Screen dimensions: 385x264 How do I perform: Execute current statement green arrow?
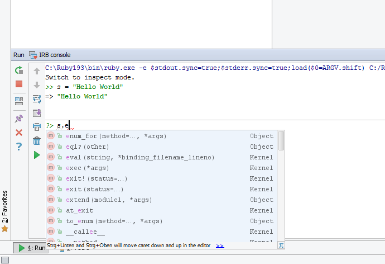tap(37, 155)
